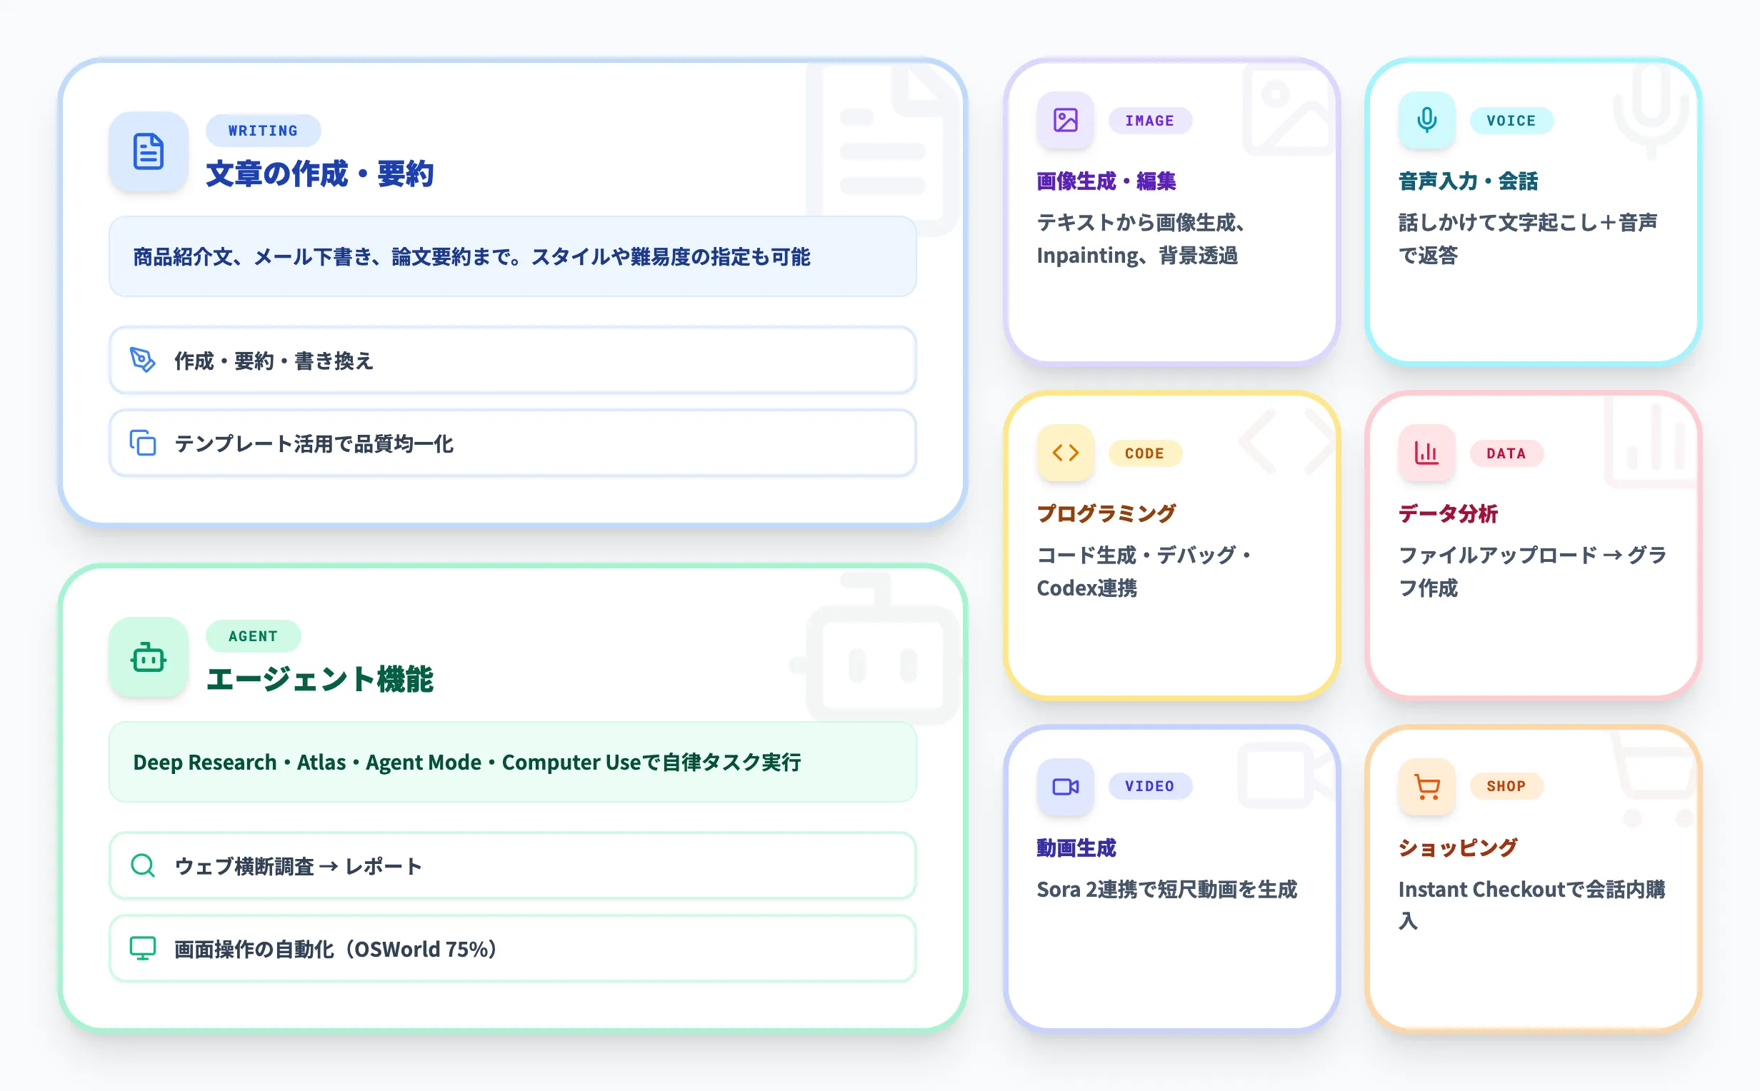This screenshot has width=1760, height=1091.
Task: Click the robot icon in the agent section
Action: coord(148,657)
